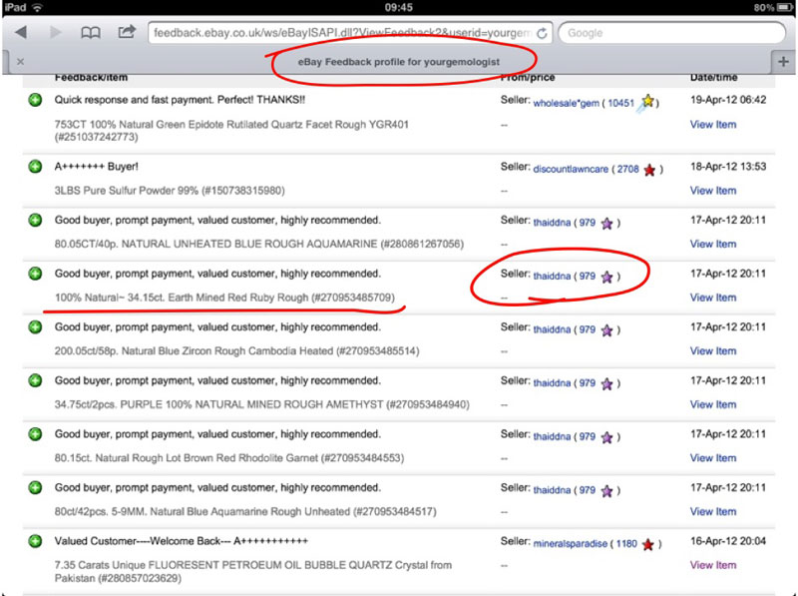Click positive icon on the Blue Zircon feedback row
Screen dimensions: 798x596
click(35, 327)
